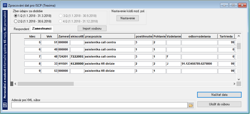Click Vek cell with value 51
The image size is (250, 114).
49,42
